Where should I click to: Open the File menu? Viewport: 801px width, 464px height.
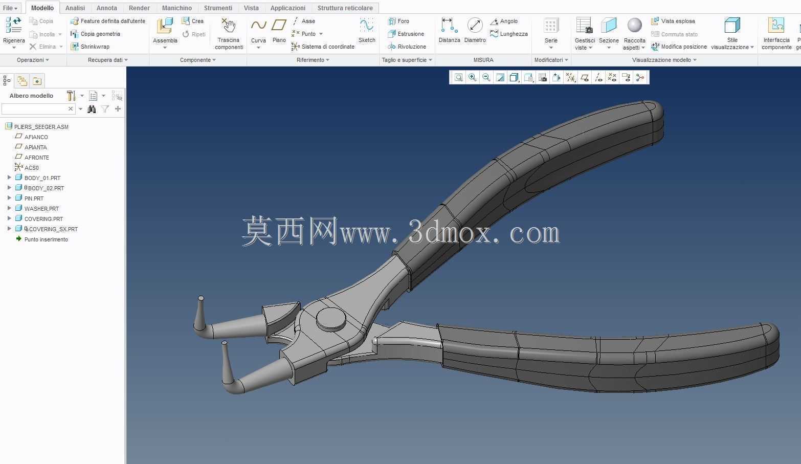tap(10, 8)
